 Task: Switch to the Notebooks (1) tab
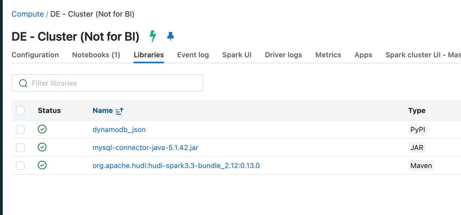(96, 55)
